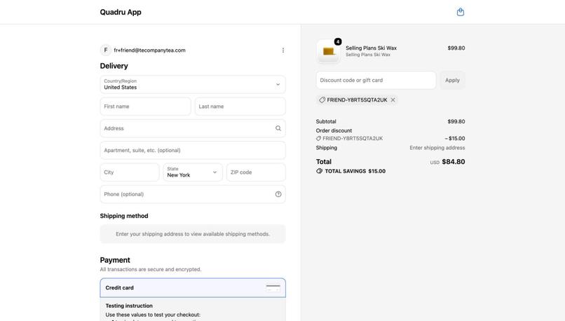The image size is (565, 321).
Task: Select the Credit card payment option
Action: 193,287
